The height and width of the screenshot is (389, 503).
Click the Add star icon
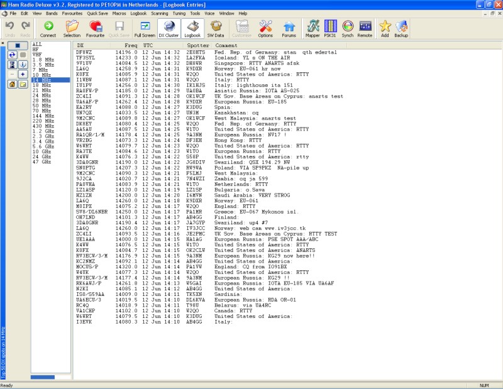(x=385, y=29)
